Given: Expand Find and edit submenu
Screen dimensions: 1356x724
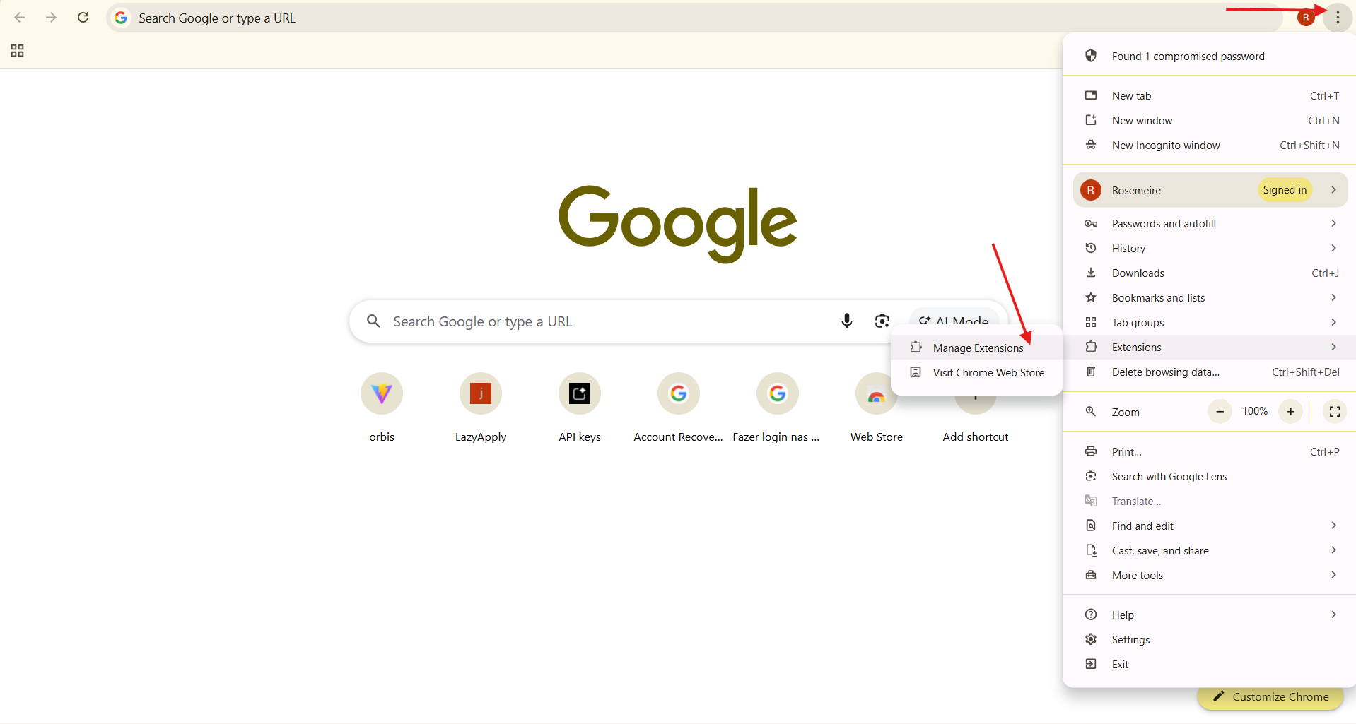Looking at the screenshot, I should click(1333, 526).
